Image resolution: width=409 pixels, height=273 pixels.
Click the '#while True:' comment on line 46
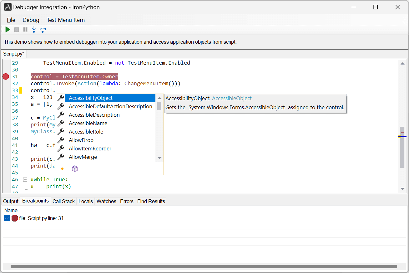click(x=49, y=180)
